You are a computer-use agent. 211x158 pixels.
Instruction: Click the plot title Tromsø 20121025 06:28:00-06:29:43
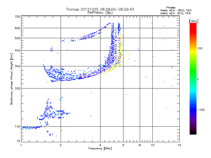click(x=100, y=9)
